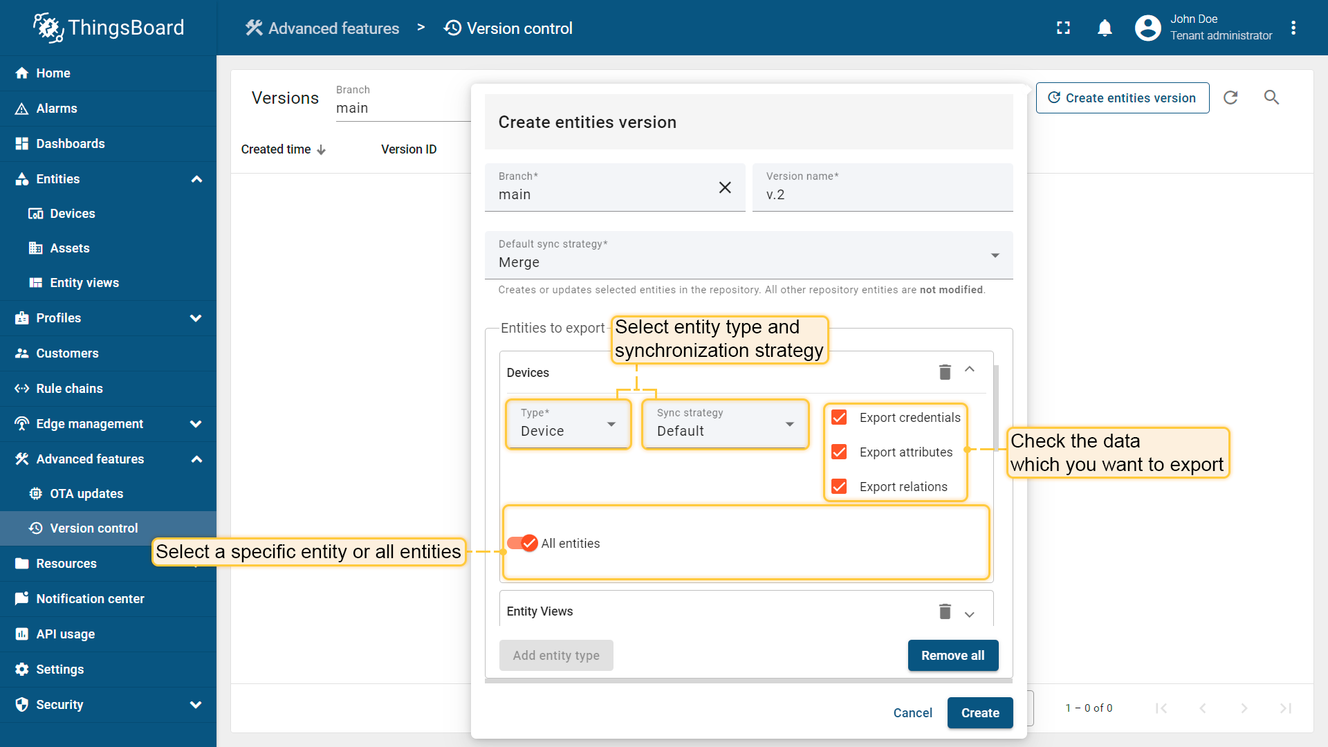Expand the Entity Views section

coord(970,614)
